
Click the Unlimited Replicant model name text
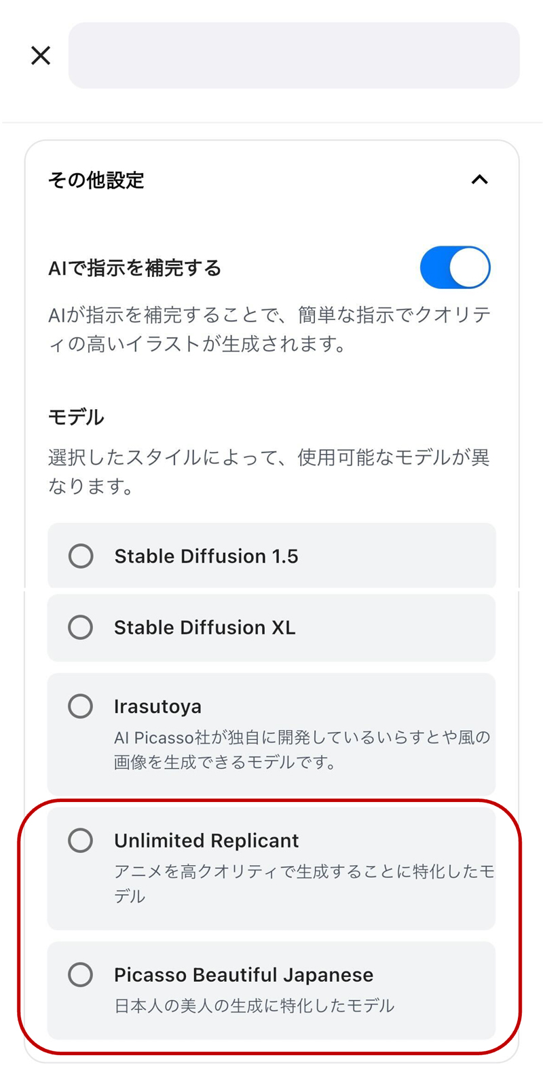coord(206,841)
